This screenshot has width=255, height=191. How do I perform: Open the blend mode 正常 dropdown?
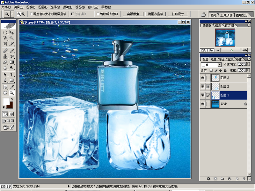click(x=219, y=65)
